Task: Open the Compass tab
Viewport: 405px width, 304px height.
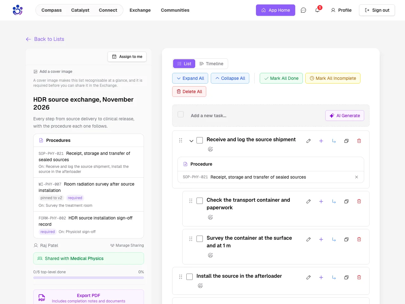Action: pos(52,10)
